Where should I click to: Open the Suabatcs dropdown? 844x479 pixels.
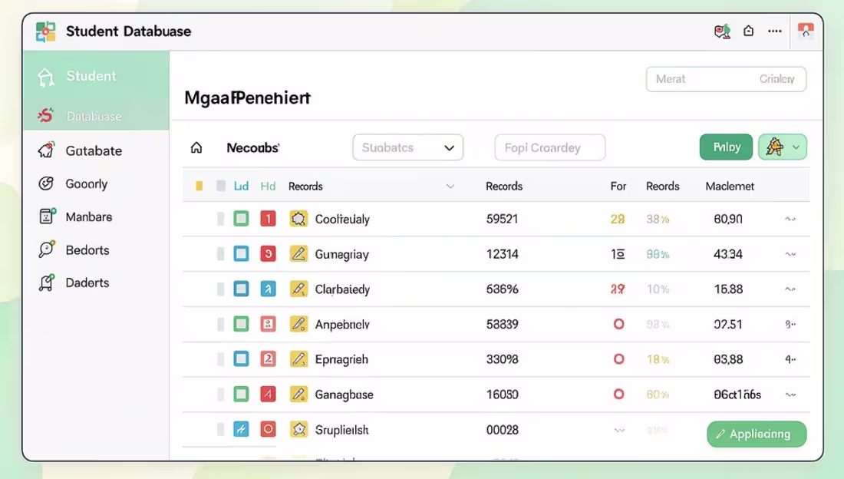[x=408, y=147]
